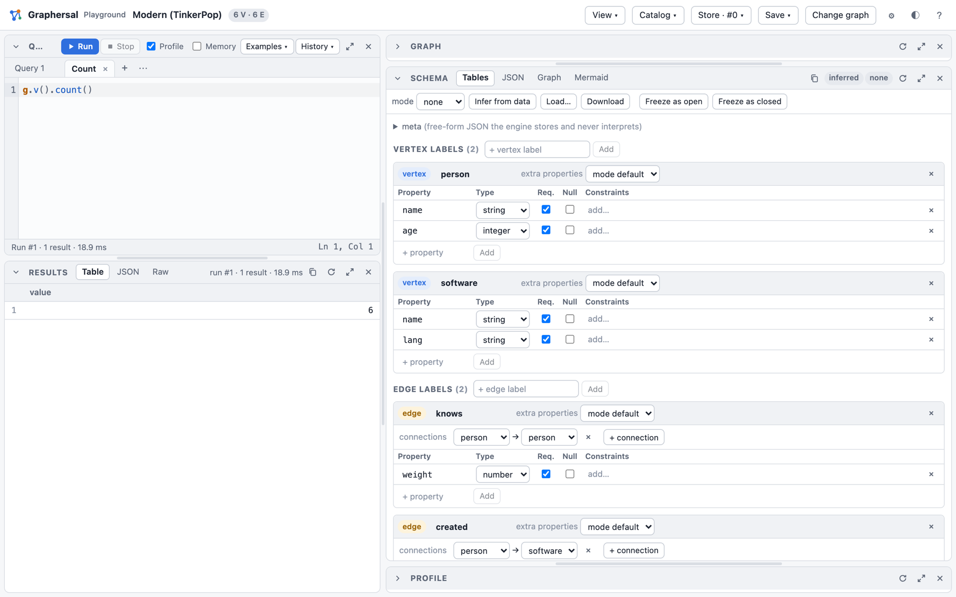
Task: Open person extra properties mode dropdown
Action: pyautogui.click(x=622, y=174)
